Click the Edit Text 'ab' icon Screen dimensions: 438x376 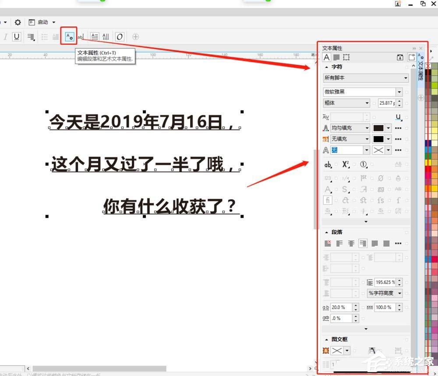tap(81, 37)
